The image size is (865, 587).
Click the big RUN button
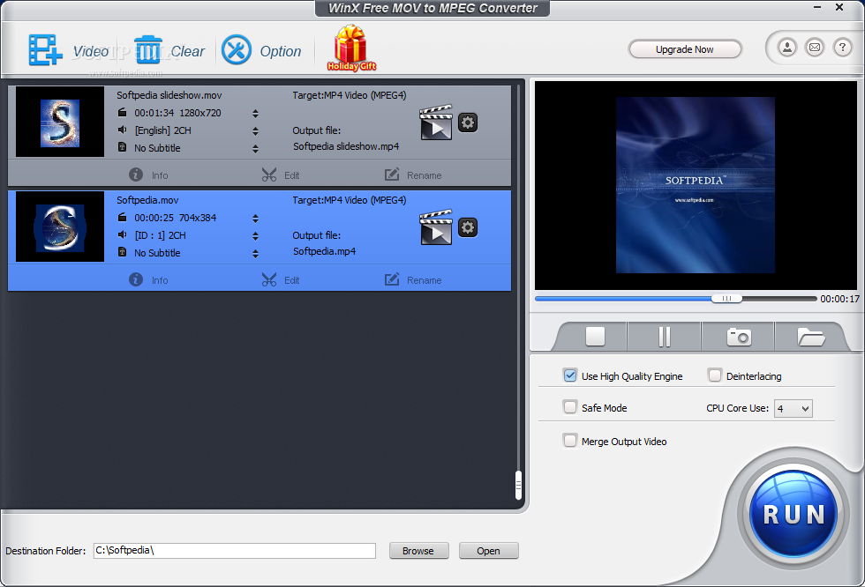[x=794, y=514]
